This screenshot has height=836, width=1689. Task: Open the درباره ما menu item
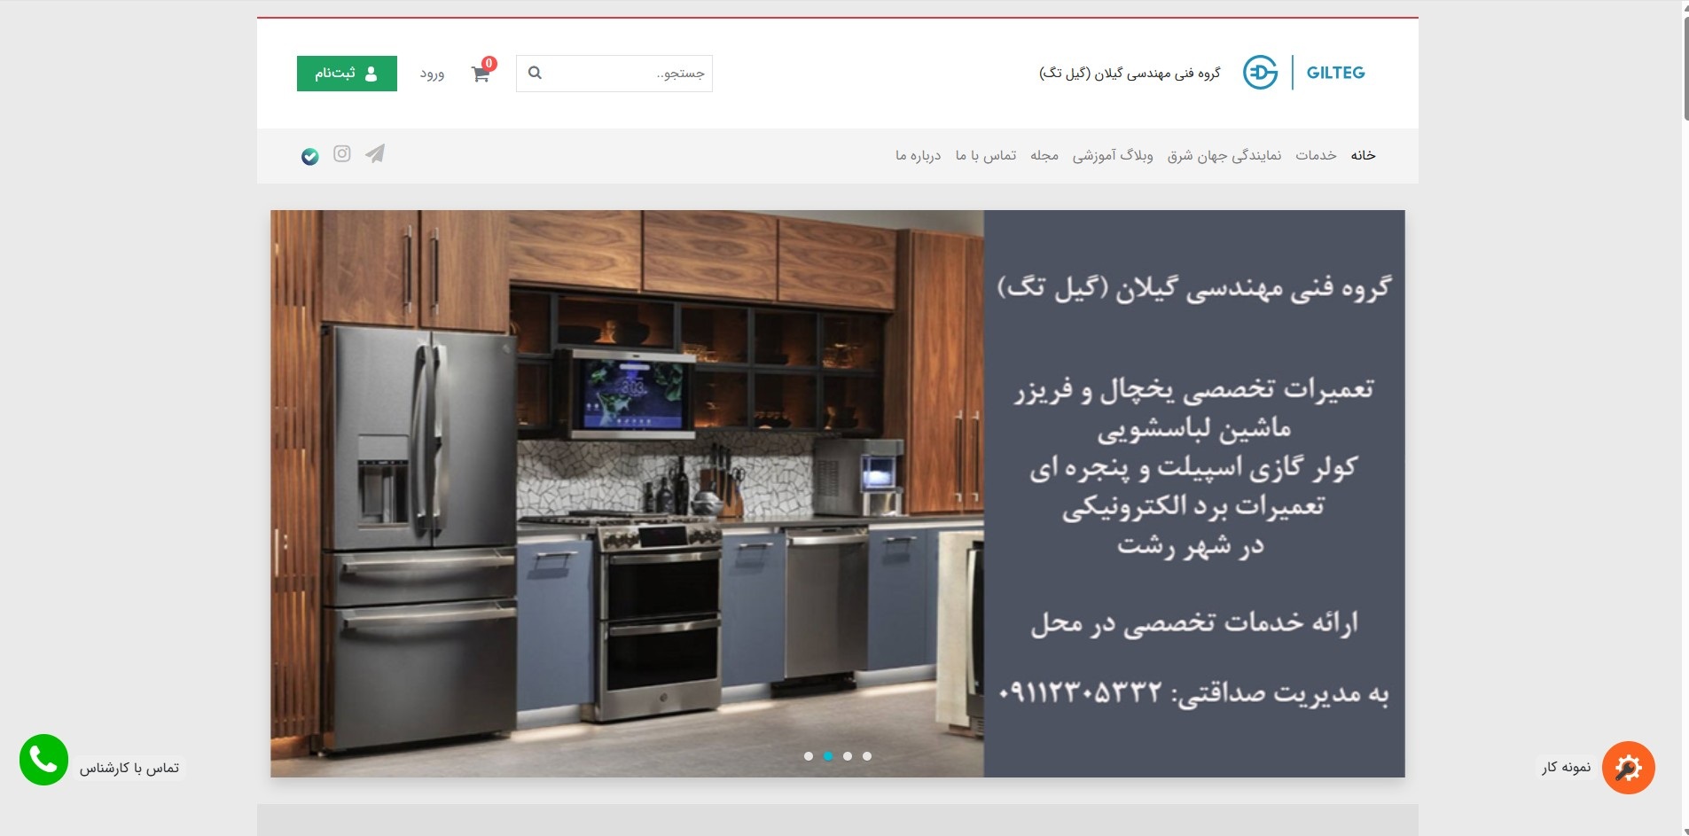[918, 155]
